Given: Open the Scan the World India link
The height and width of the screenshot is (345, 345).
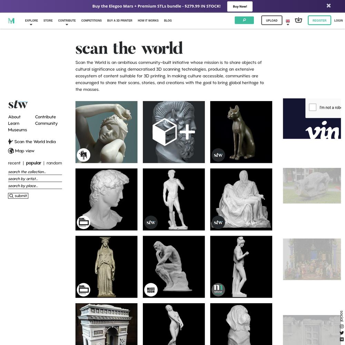Looking at the screenshot, I should click(35, 142).
